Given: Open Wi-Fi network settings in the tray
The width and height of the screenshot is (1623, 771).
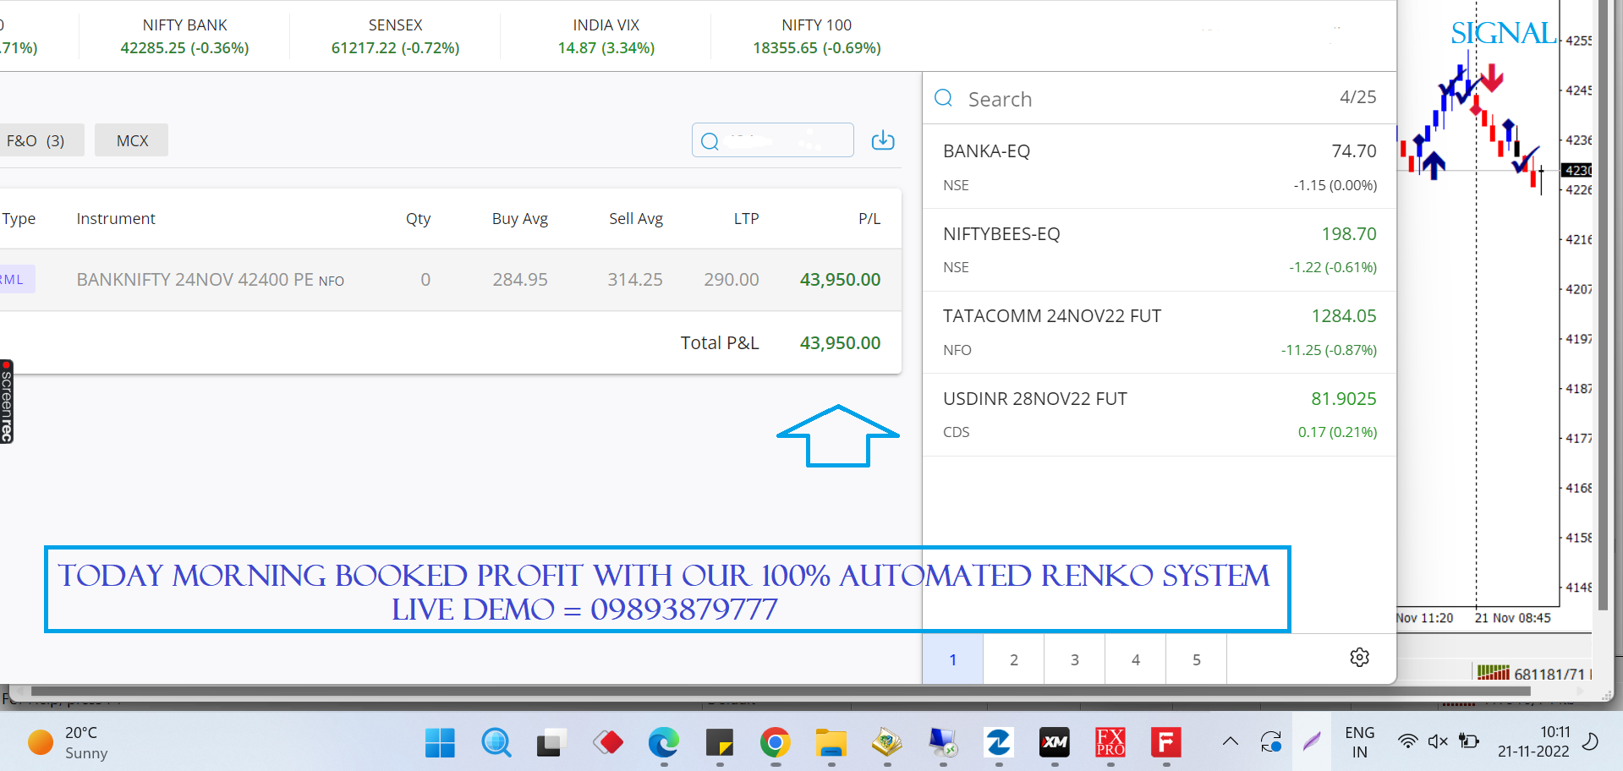Looking at the screenshot, I should click(1407, 741).
